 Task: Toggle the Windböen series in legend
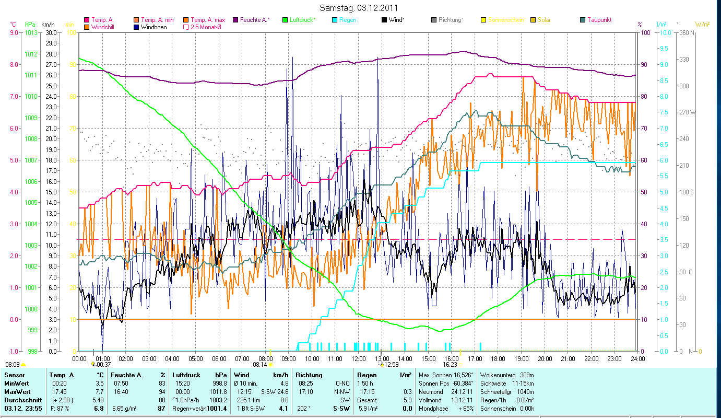tap(137, 27)
